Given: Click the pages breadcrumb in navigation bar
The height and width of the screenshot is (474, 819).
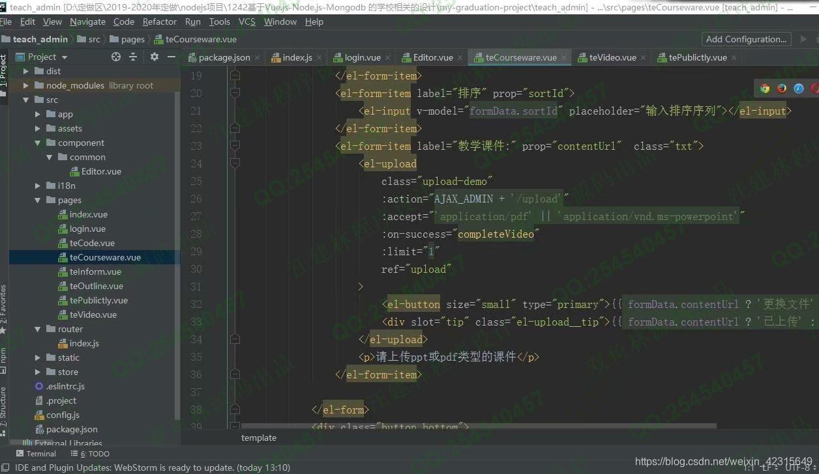Looking at the screenshot, I should tap(132, 39).
